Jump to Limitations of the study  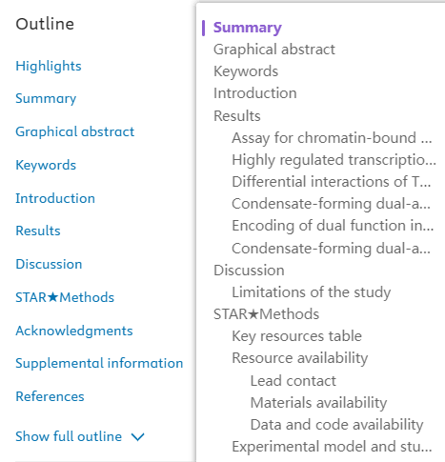[312, 292]
